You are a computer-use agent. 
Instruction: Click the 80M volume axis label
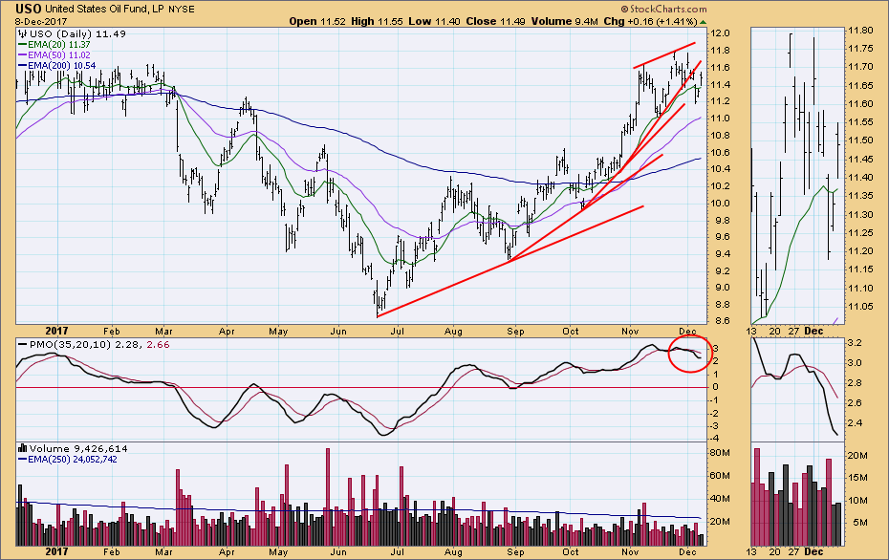[720, 453]
